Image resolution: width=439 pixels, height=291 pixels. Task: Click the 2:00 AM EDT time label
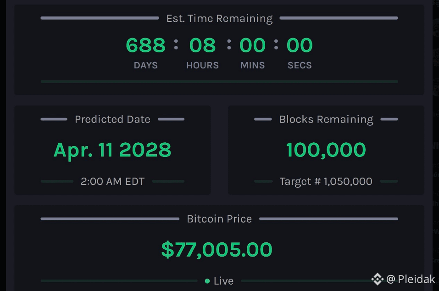click(x=112, y=181)
